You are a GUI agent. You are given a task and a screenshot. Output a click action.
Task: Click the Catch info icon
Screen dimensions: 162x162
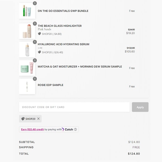(x=75, y=130)
